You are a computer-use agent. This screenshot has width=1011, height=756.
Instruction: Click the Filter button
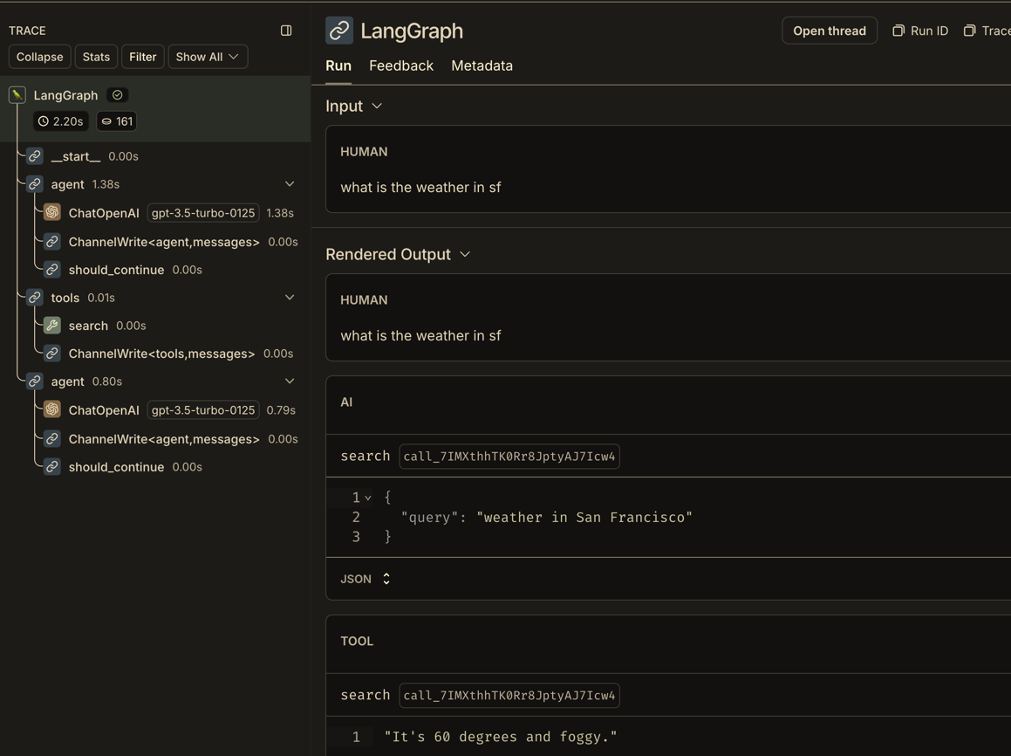tap(142, 57)
